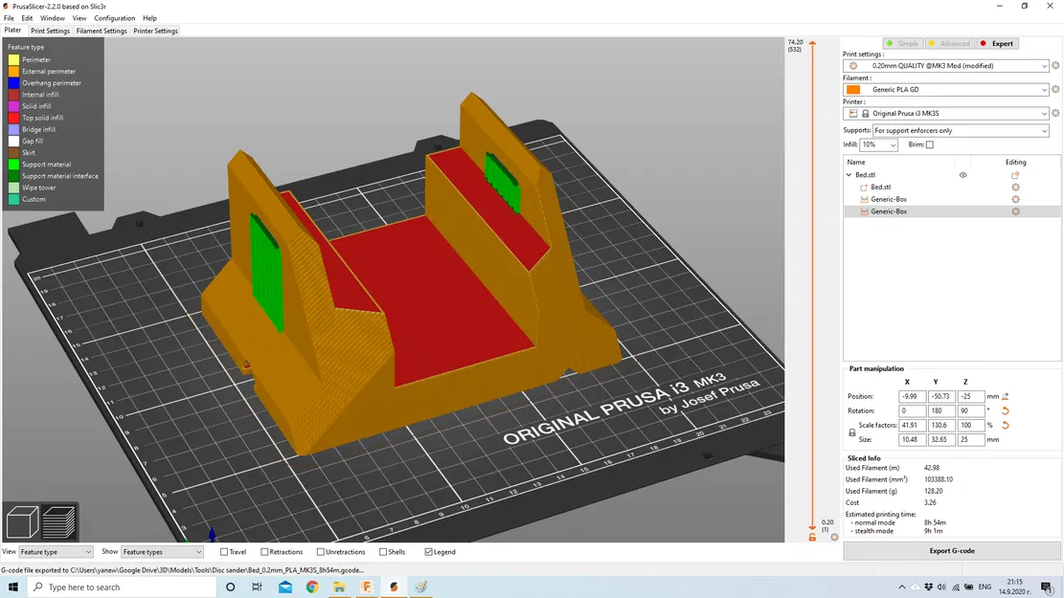Screen dimensions: 1064x598
Task: Enable the Brim checkbox
Action: point(930,144)
